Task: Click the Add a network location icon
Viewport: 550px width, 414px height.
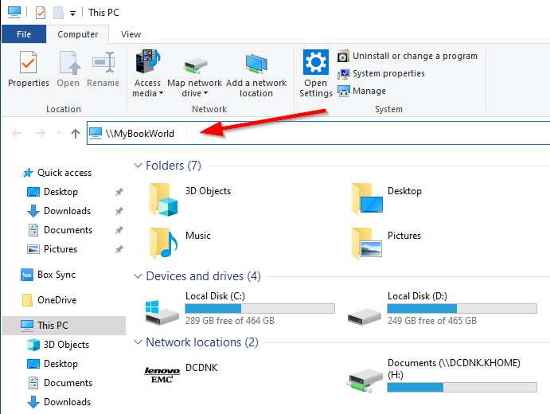Action: point(256,64)
